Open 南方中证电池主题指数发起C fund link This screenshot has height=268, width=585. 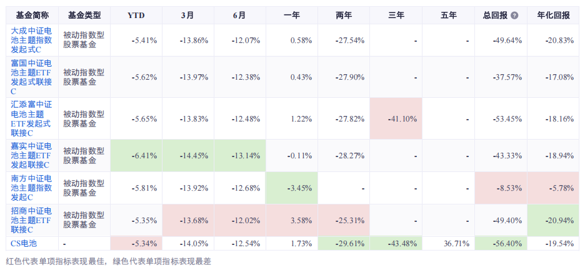(x=32, y=188)
